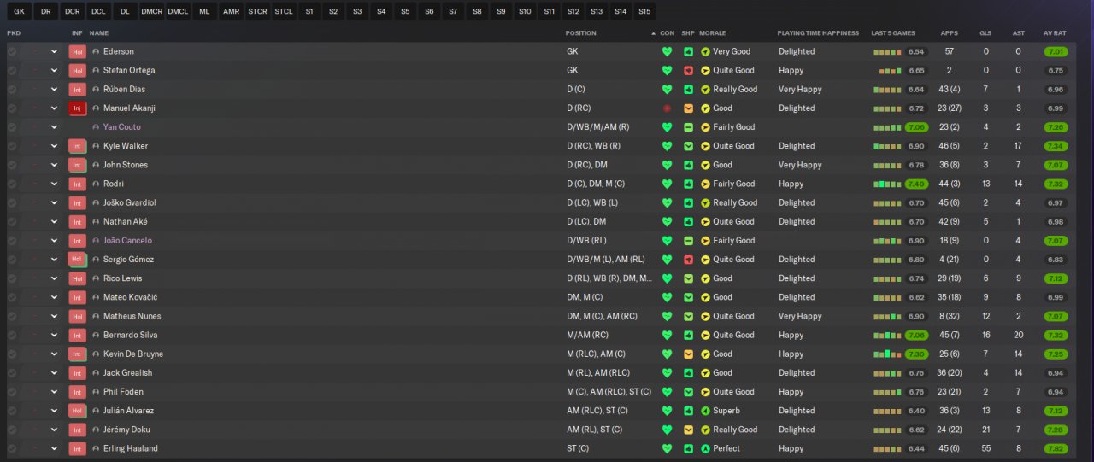The image size is (1094, 462).
Task: Click the Hol status badge for Ederson
Action: pos(77,51)
